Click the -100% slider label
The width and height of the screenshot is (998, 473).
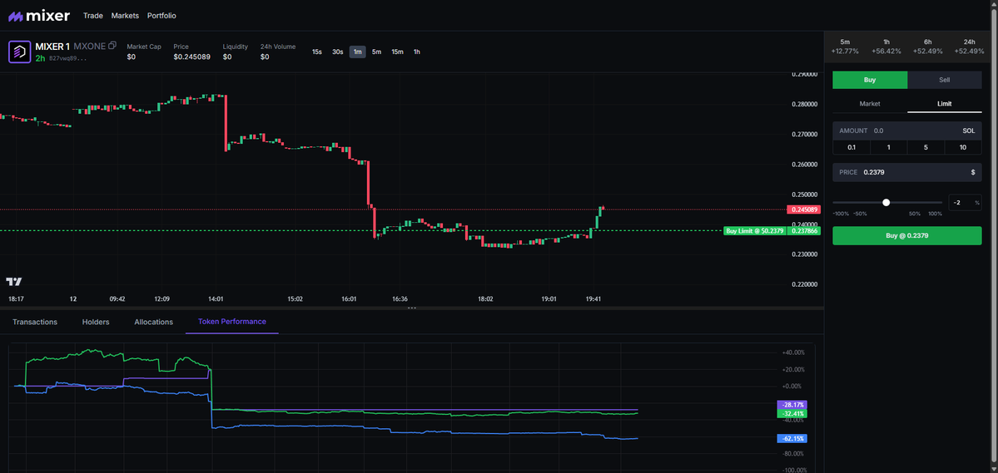pyautogui.click(x=841, y=214)
